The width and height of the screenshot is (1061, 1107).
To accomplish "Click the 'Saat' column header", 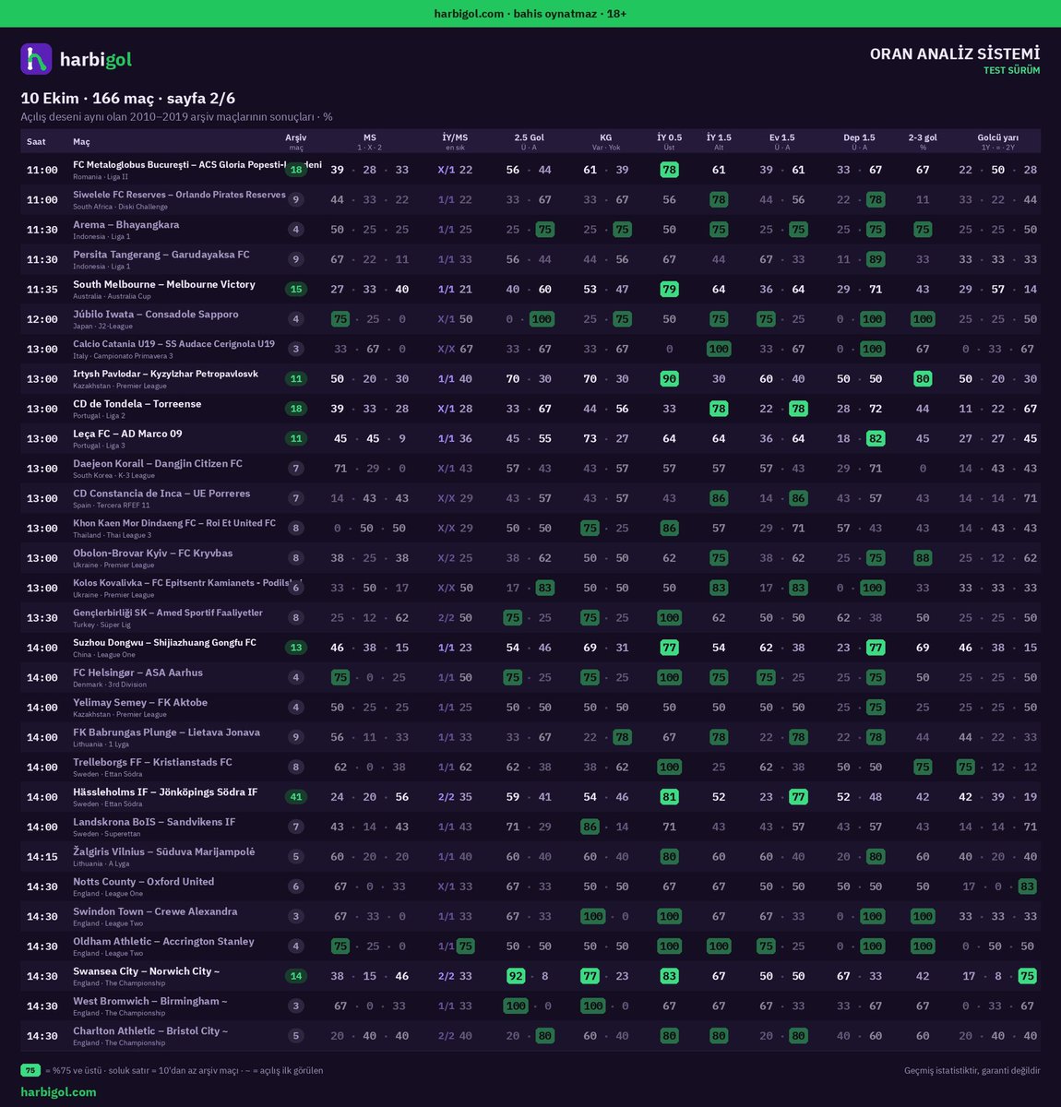I will click(36, 141).
